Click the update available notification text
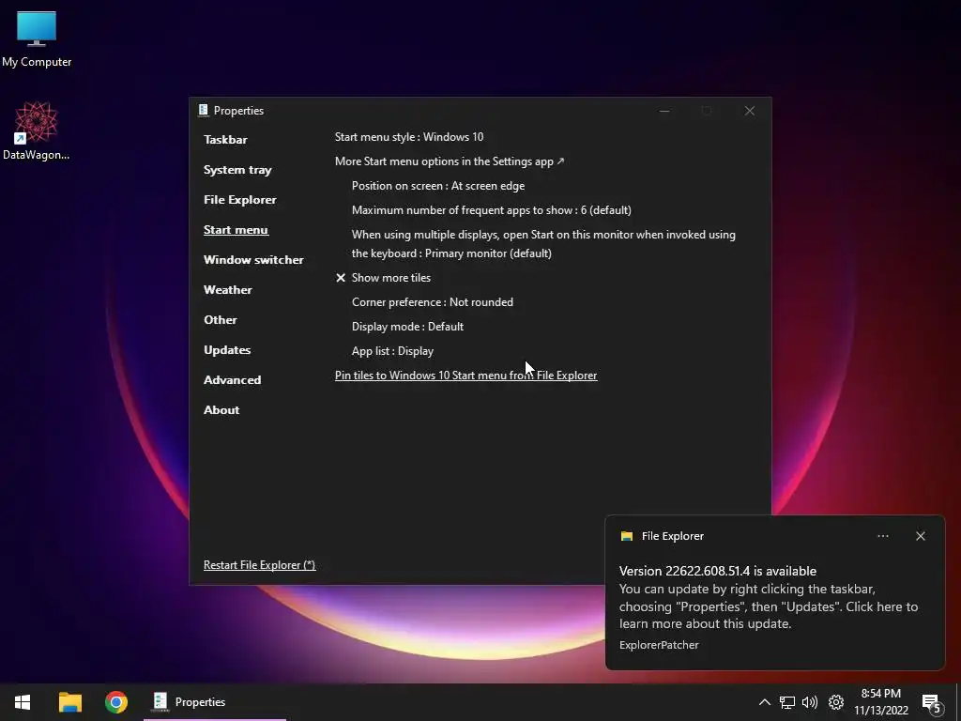961x721 pixels. pos(769,597)
